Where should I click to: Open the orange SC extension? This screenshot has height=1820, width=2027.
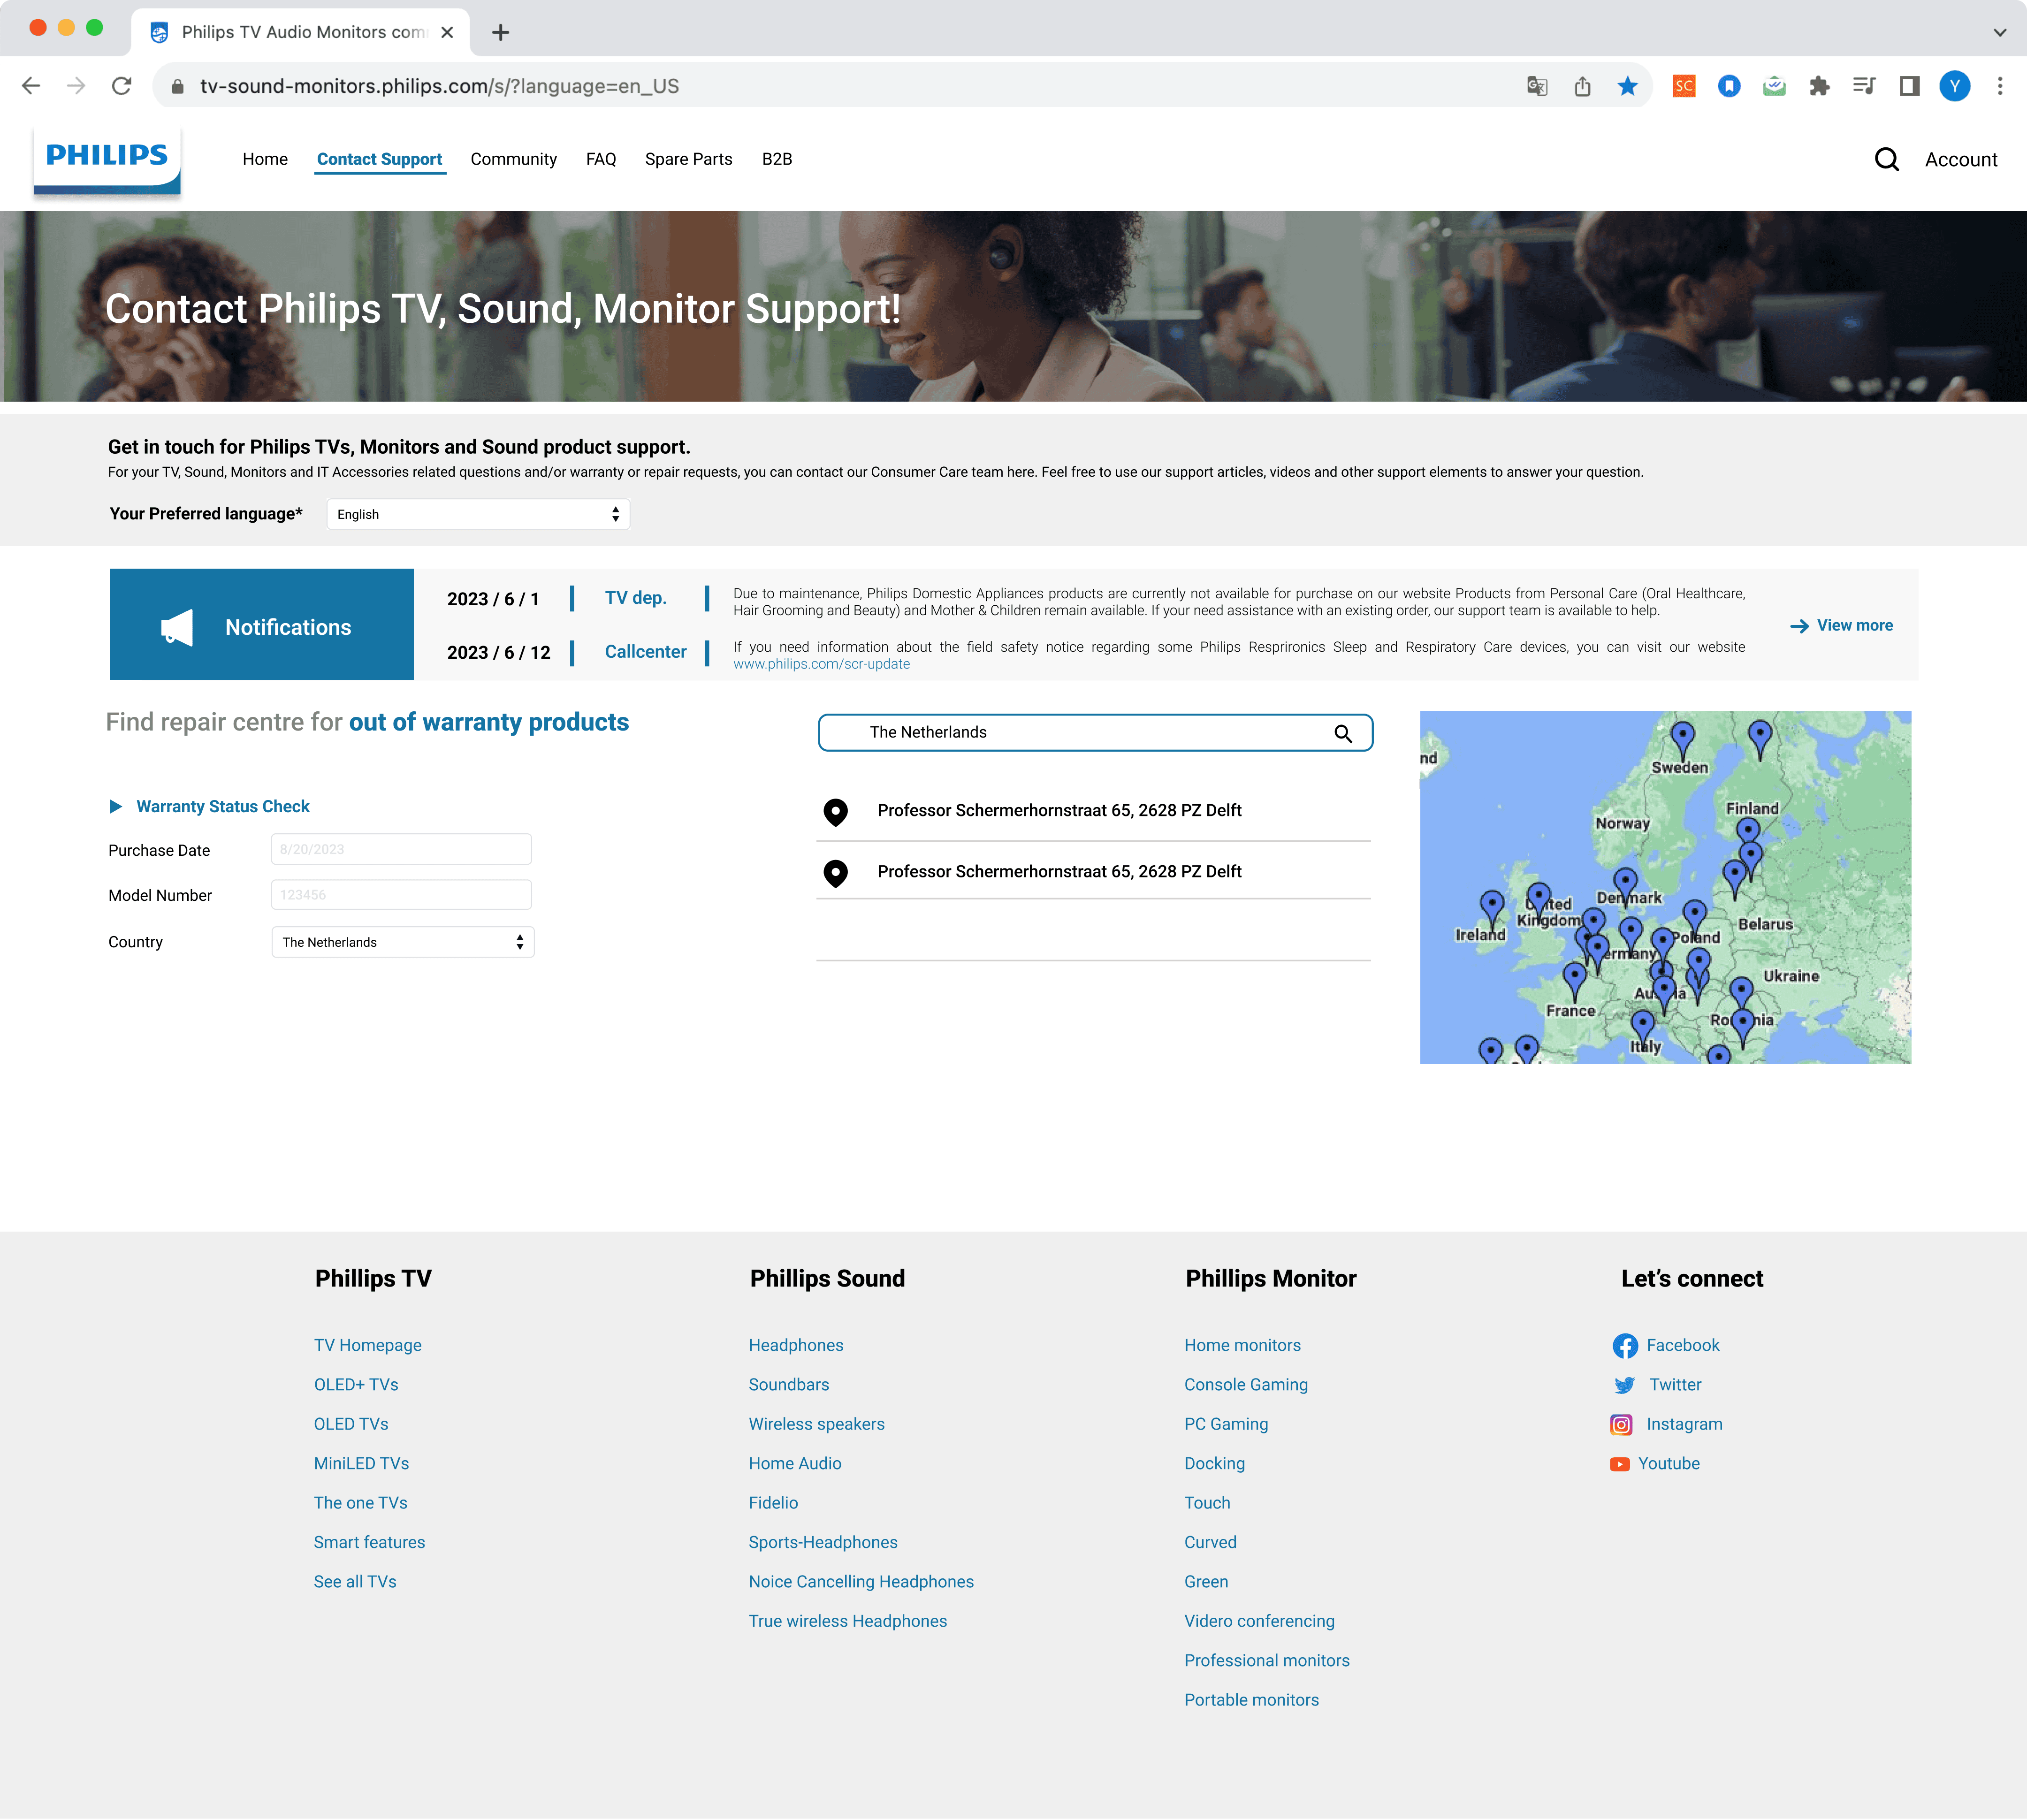pyautogui.click(x=1684, y=86)
